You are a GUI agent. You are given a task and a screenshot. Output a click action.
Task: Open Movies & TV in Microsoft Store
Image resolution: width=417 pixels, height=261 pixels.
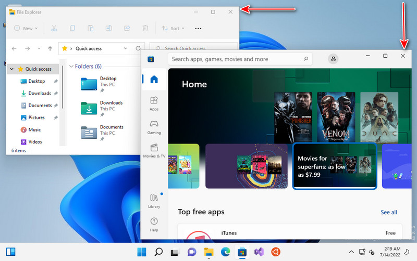[x=154, y=151]
